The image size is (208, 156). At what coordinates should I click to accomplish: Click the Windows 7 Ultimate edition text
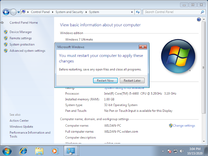coord(79,40)
